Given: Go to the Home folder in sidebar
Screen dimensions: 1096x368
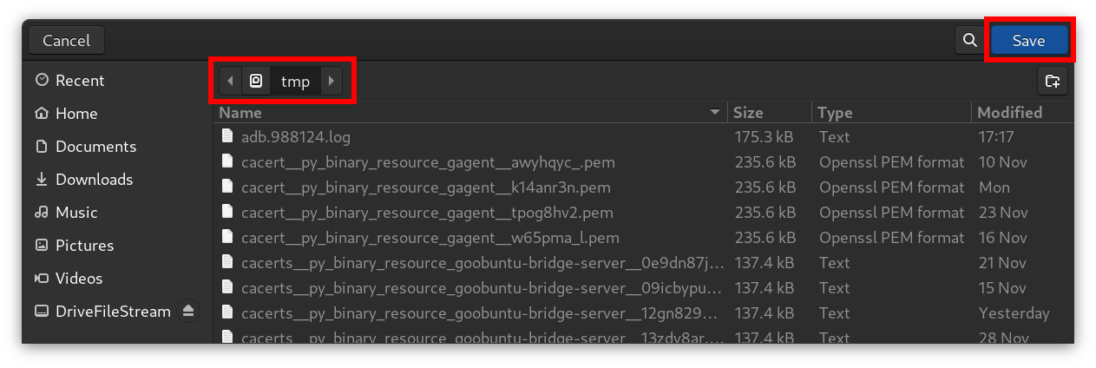Looking at the screenshot, I should tap(75, 114).
